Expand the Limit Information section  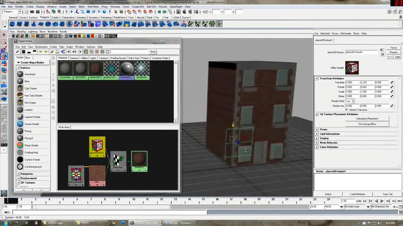pos(317,134)
